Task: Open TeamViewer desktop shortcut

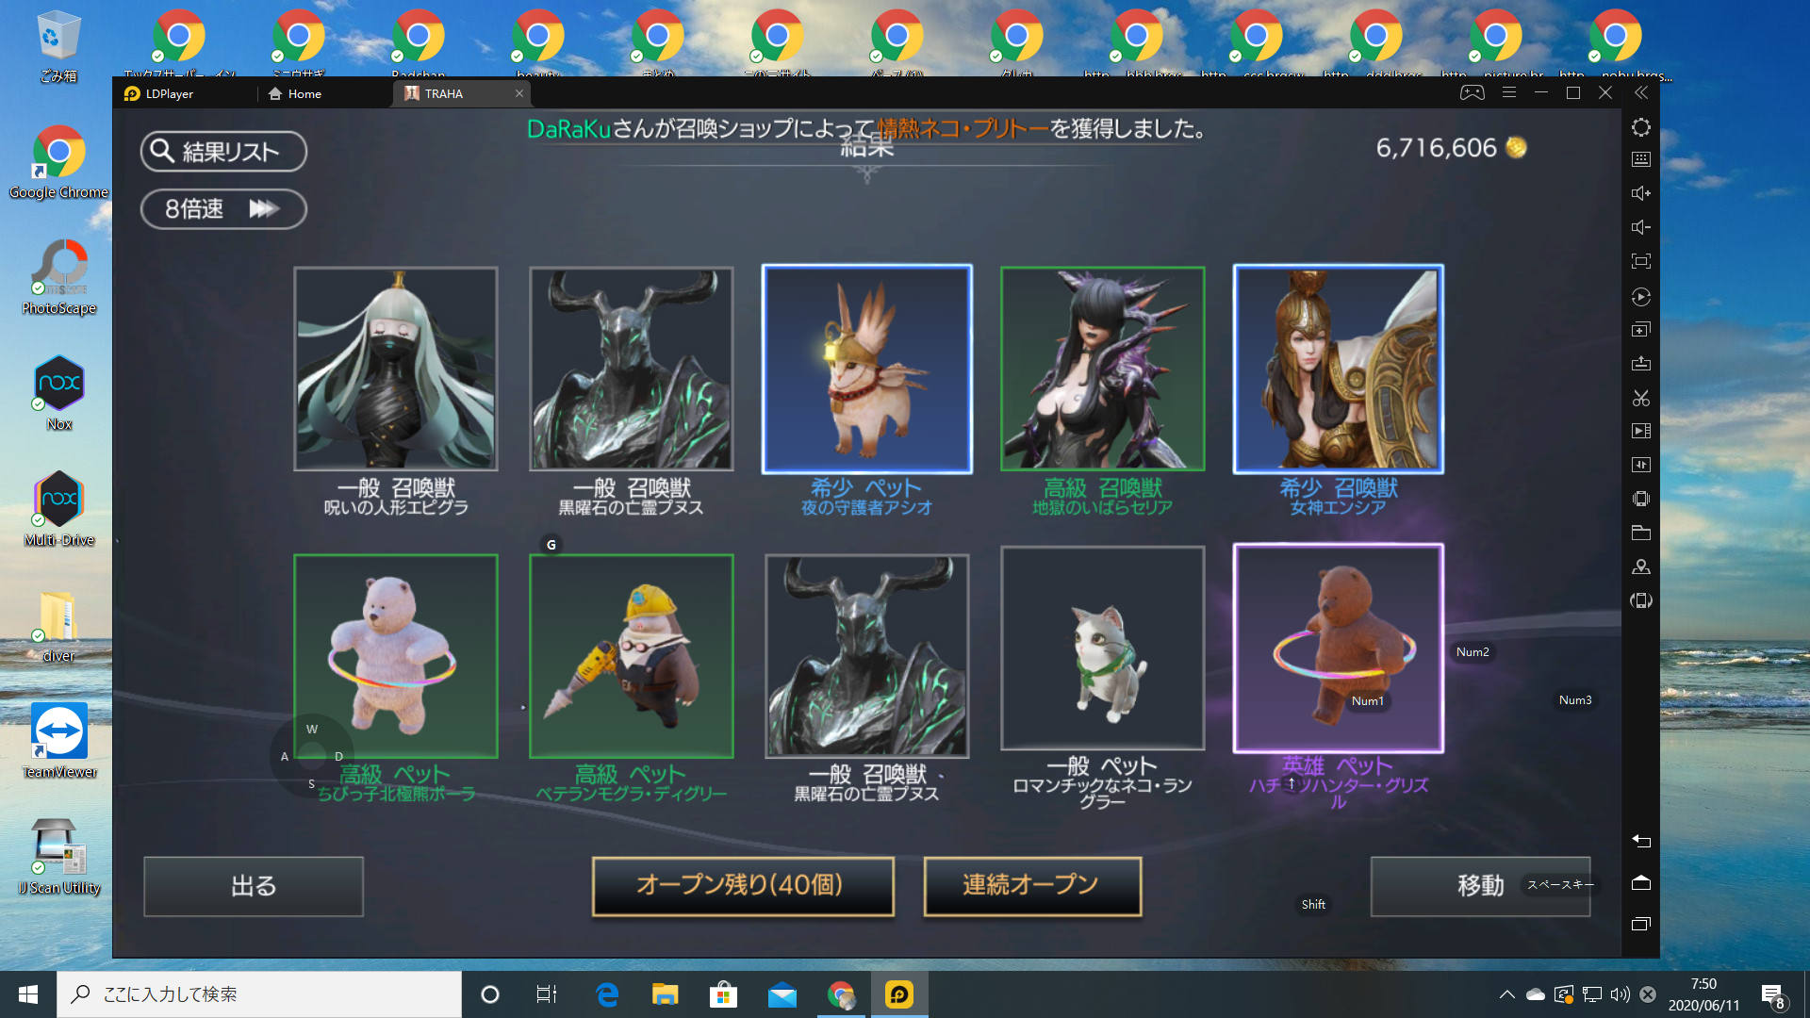Action: pos(58,741)
